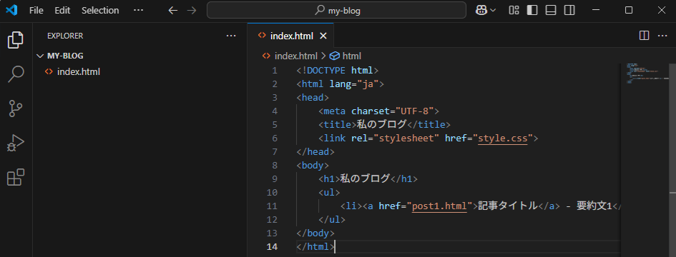
Task: Click the opening ul tag on line 10
Action: pos(329,193)
